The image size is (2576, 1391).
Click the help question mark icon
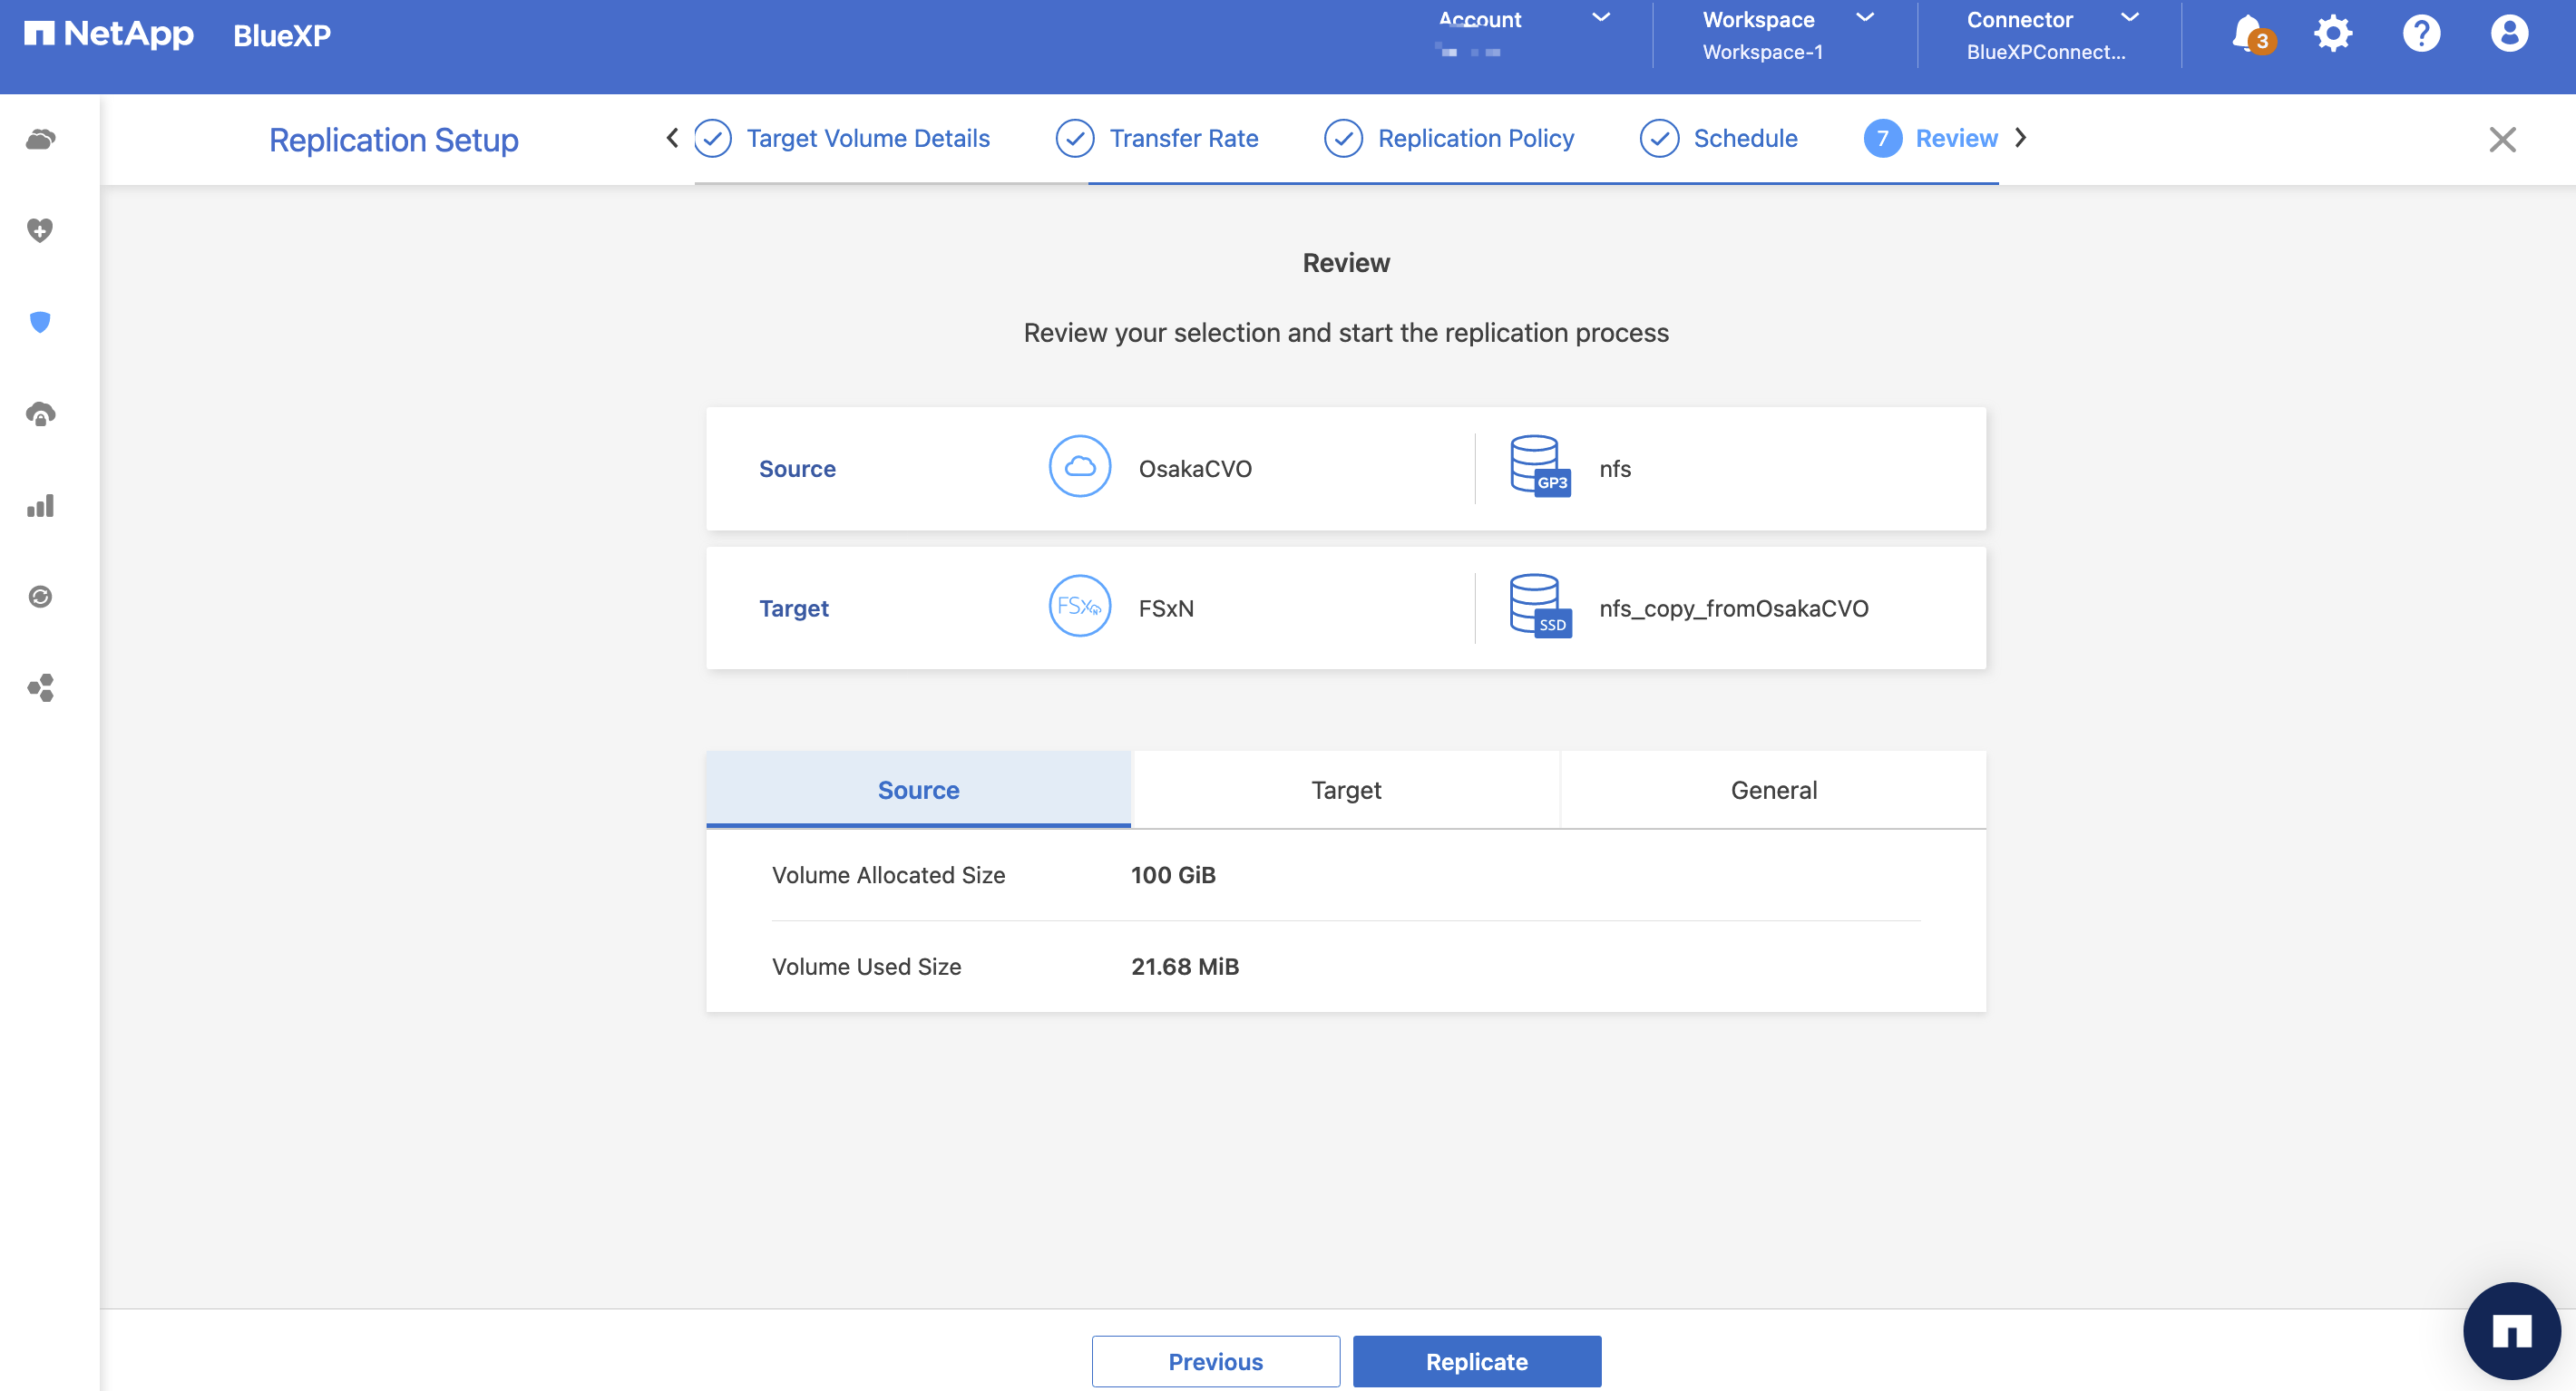2421,33
